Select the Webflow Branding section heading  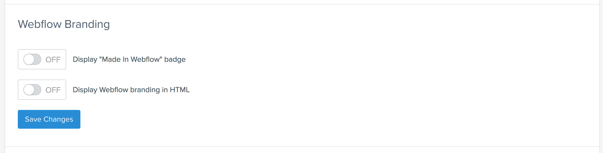[x=64, y=24]
